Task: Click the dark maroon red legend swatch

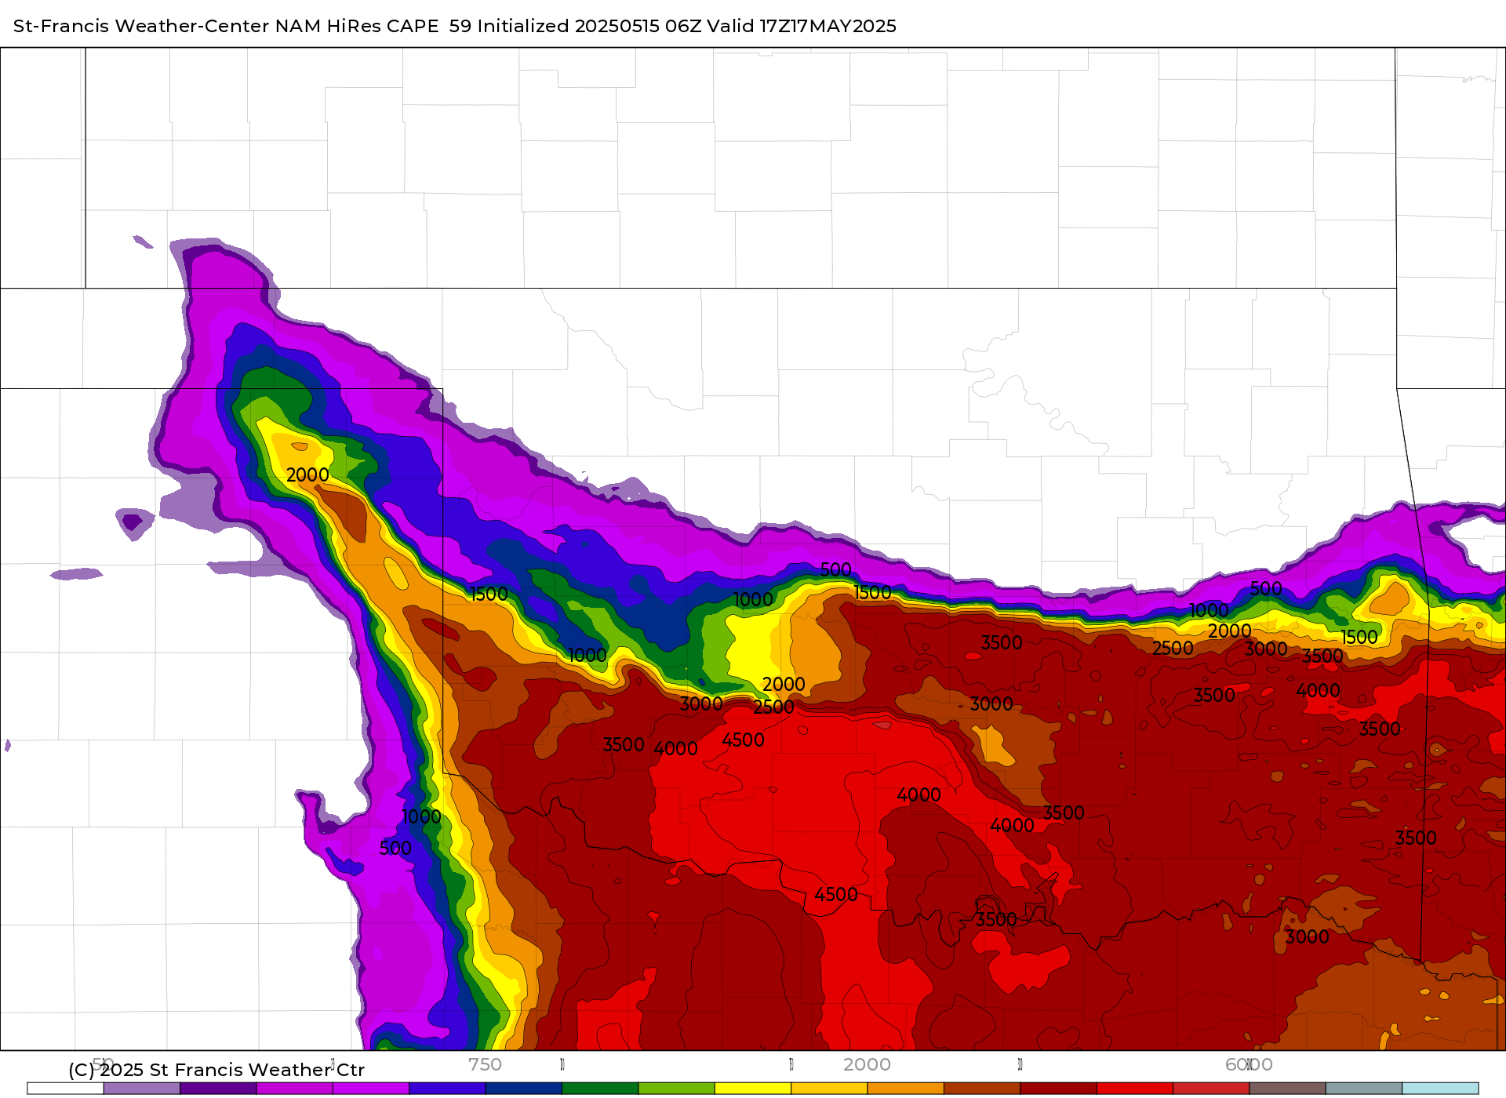Action: click(1058, 1089)
